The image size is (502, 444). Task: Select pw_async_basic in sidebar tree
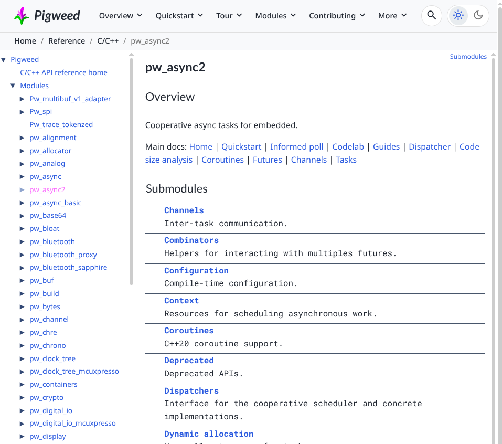56,203
